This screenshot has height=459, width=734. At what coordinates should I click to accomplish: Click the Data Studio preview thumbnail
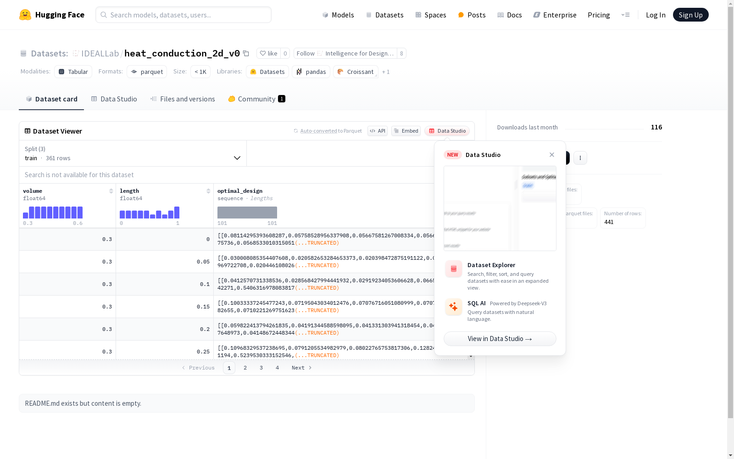click(x=500, y=208)
